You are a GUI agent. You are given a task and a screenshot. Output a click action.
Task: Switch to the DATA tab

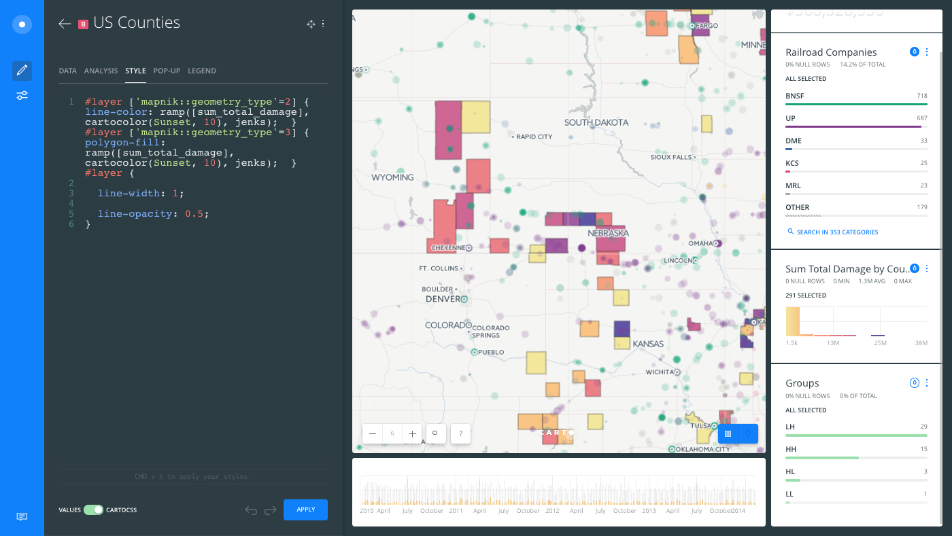(x=67, y=71)
